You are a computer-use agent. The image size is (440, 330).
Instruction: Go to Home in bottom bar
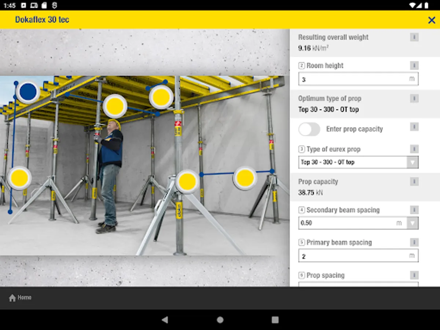click(x=20, y=298)
